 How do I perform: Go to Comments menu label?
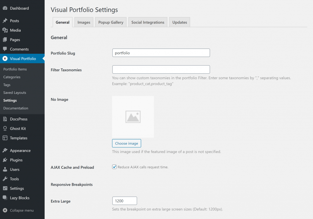pos(19,49)
